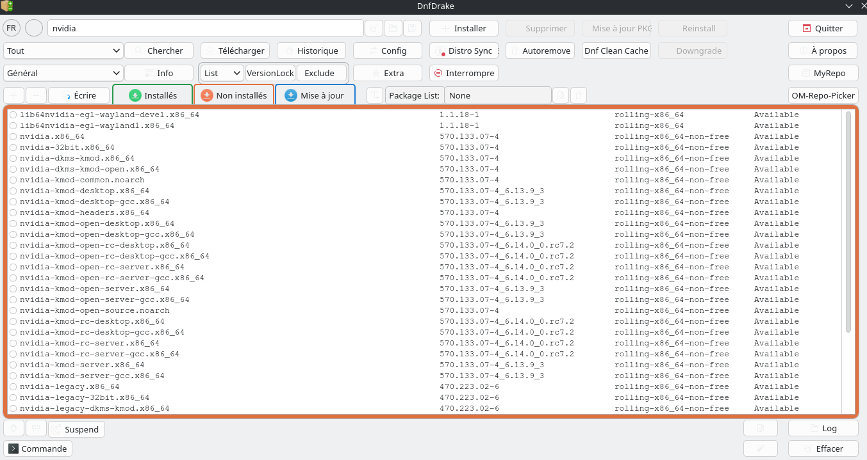Click the pencil icon button left of Effacer
The height and width of the screenshot is (460, 867).
pyautogui.click(x=761, y=448)
